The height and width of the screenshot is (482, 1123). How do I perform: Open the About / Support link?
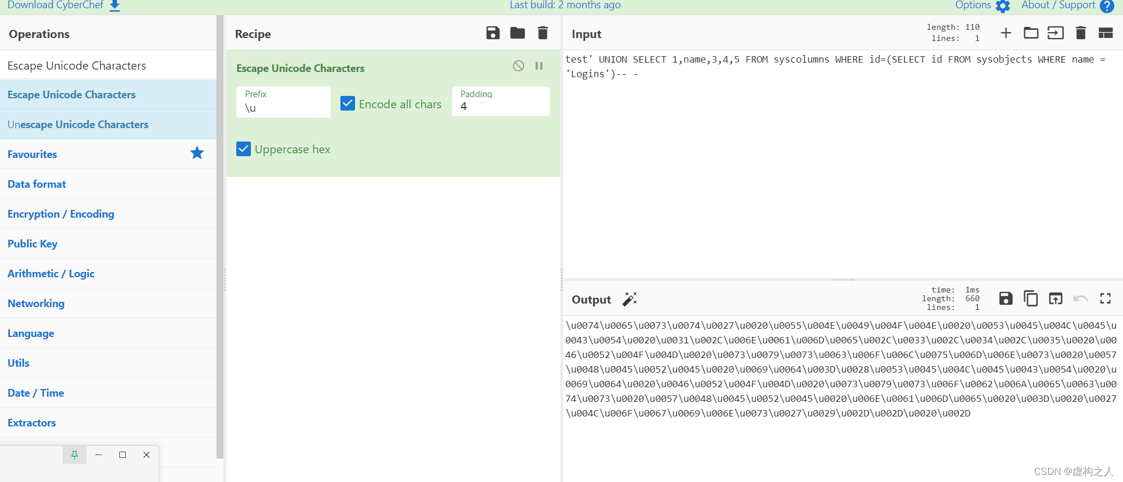[1058, 5]
